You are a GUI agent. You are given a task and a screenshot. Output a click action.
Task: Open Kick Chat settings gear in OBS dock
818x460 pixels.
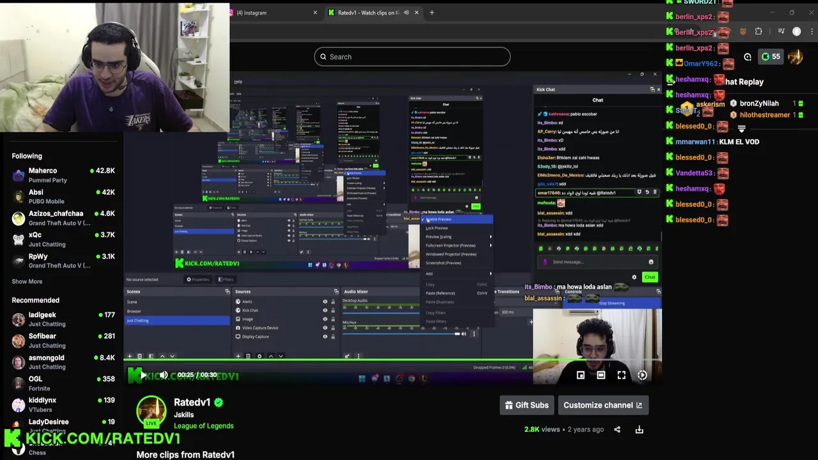(x=634, y=277)
